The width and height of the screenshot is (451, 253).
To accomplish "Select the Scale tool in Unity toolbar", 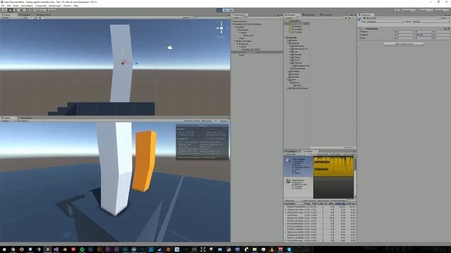I will click(22, 10).
